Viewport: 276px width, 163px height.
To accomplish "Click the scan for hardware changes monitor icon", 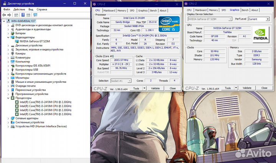I will (x=35, y=15).
